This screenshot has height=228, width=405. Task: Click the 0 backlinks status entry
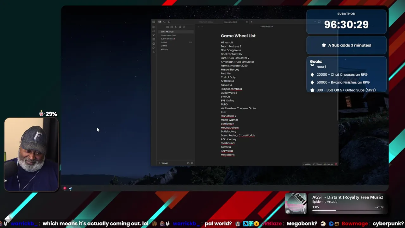[x=307, y=164]
